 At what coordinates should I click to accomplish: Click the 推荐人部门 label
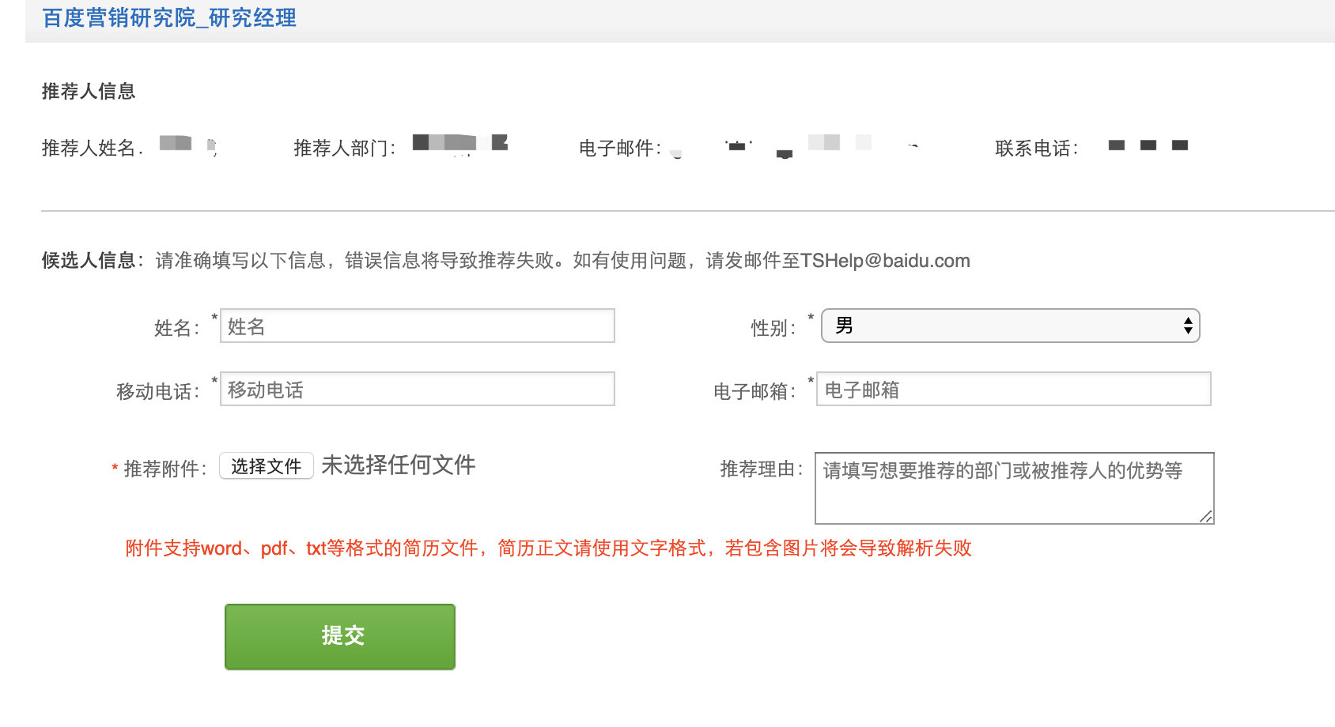345,149
